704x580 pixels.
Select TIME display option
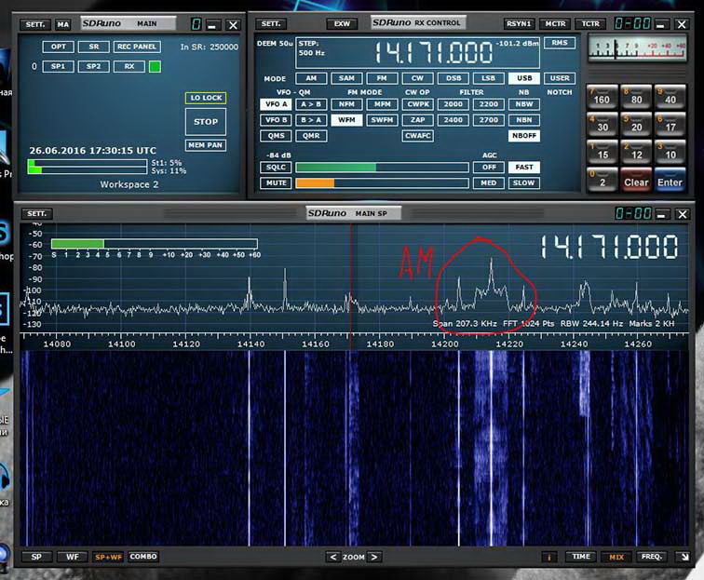click(x=581, y=557)
